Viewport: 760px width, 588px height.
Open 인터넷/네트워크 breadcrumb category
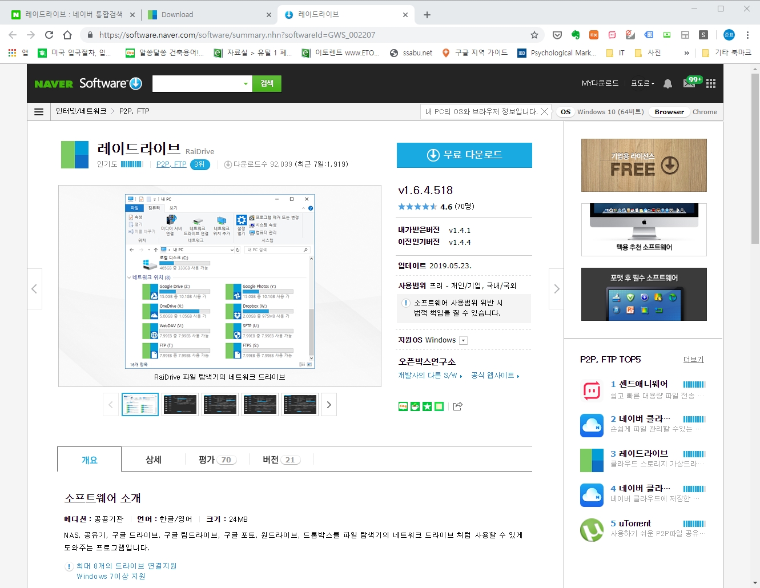point(81,111)
